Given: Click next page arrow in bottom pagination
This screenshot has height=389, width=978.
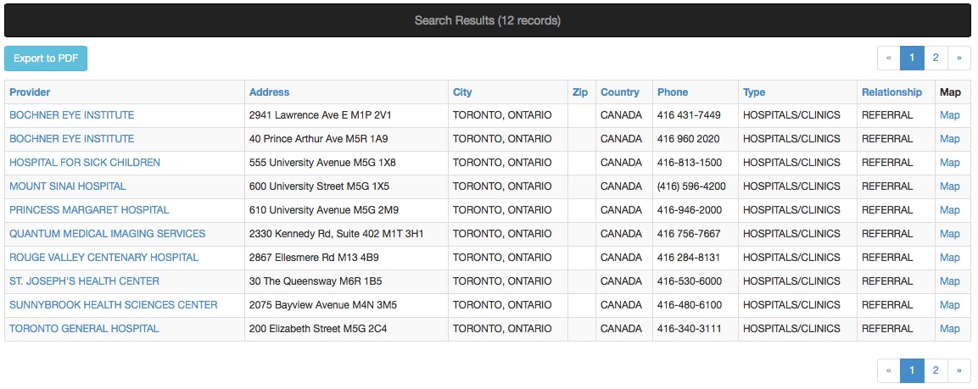Looking at the screenshot, I should click(x=958, y=371).
